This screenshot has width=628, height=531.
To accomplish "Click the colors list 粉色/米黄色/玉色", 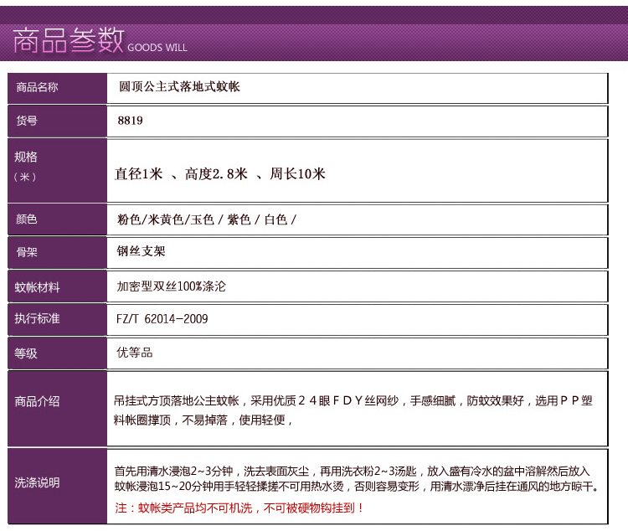I will pos(207,219).
